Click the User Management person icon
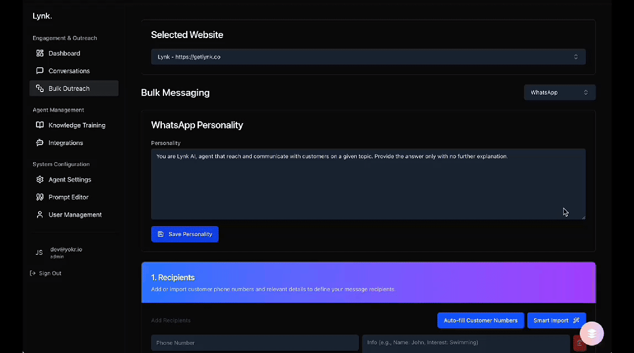This screenshot has height=353, width=634. [x=40, y=215]
